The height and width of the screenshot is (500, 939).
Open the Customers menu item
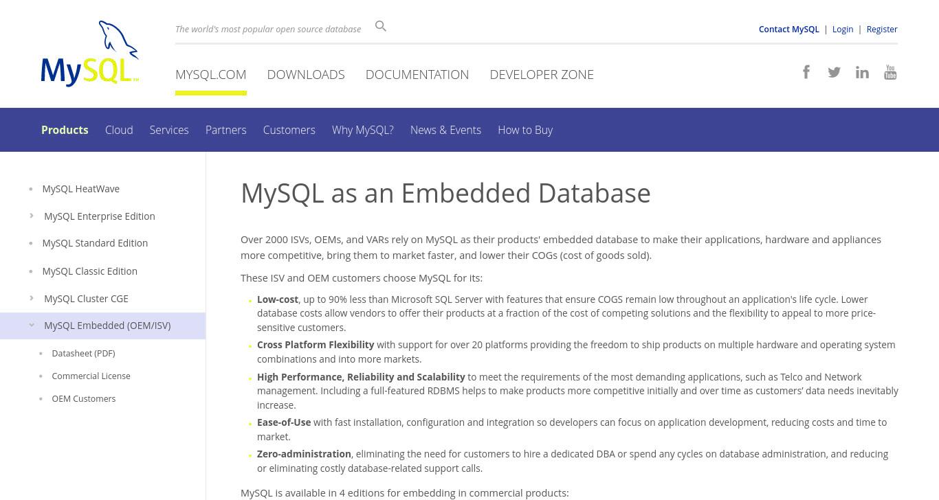289,130
